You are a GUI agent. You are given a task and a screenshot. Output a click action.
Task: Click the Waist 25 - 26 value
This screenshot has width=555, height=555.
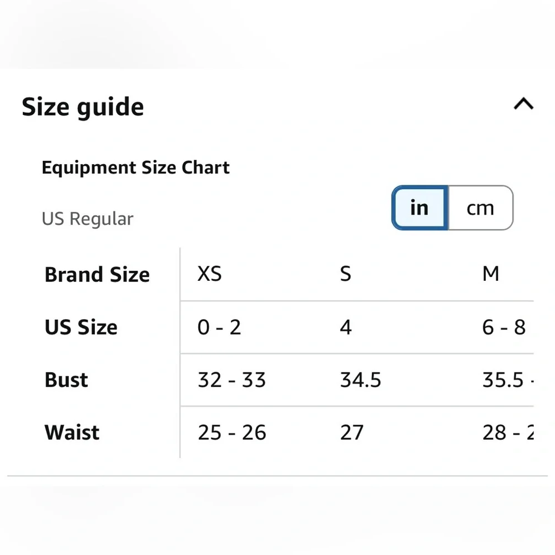(232, 432)
